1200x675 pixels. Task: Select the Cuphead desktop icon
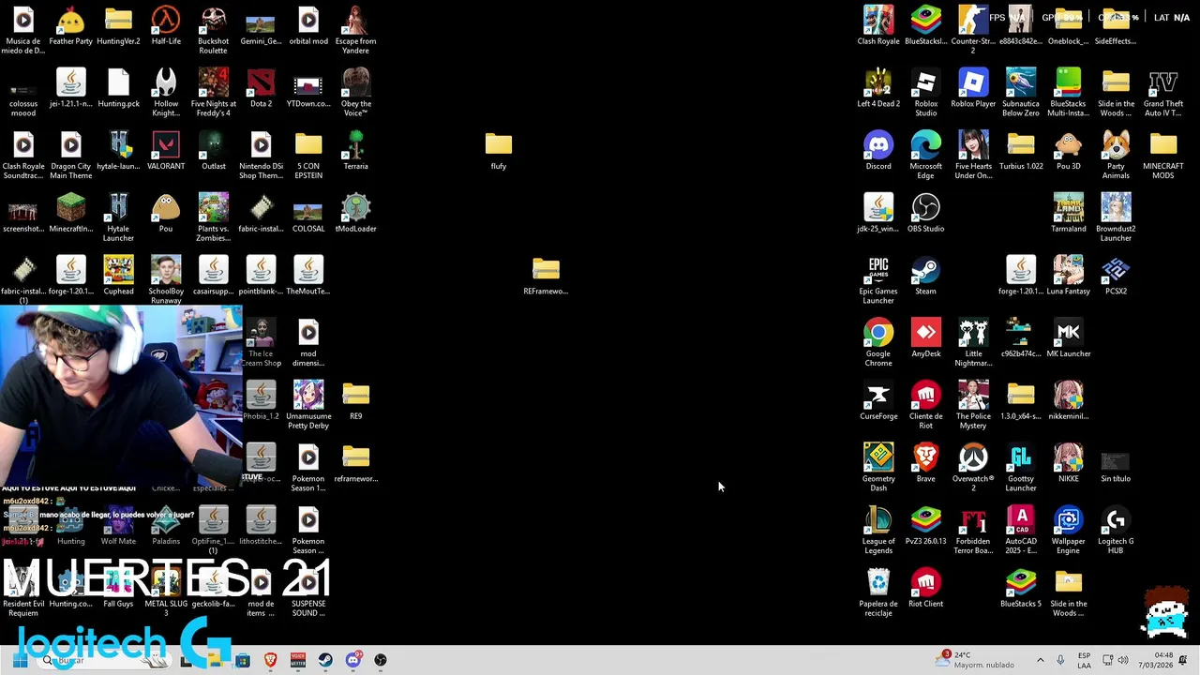point(118,276)
